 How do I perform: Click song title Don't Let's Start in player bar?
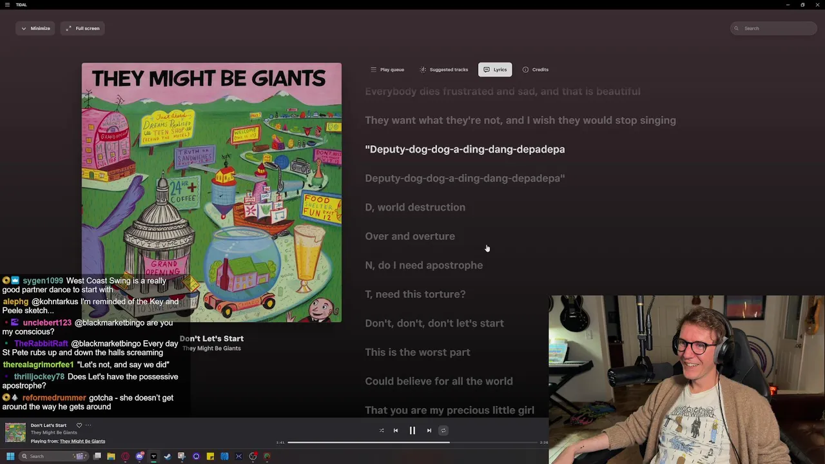(x=48, y=425)
